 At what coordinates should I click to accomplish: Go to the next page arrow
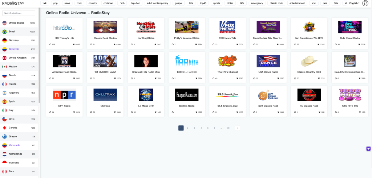238,128
